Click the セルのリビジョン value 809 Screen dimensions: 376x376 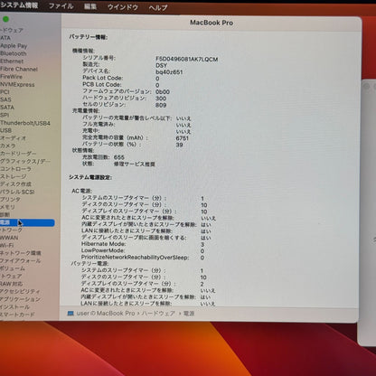click(161, 105)
